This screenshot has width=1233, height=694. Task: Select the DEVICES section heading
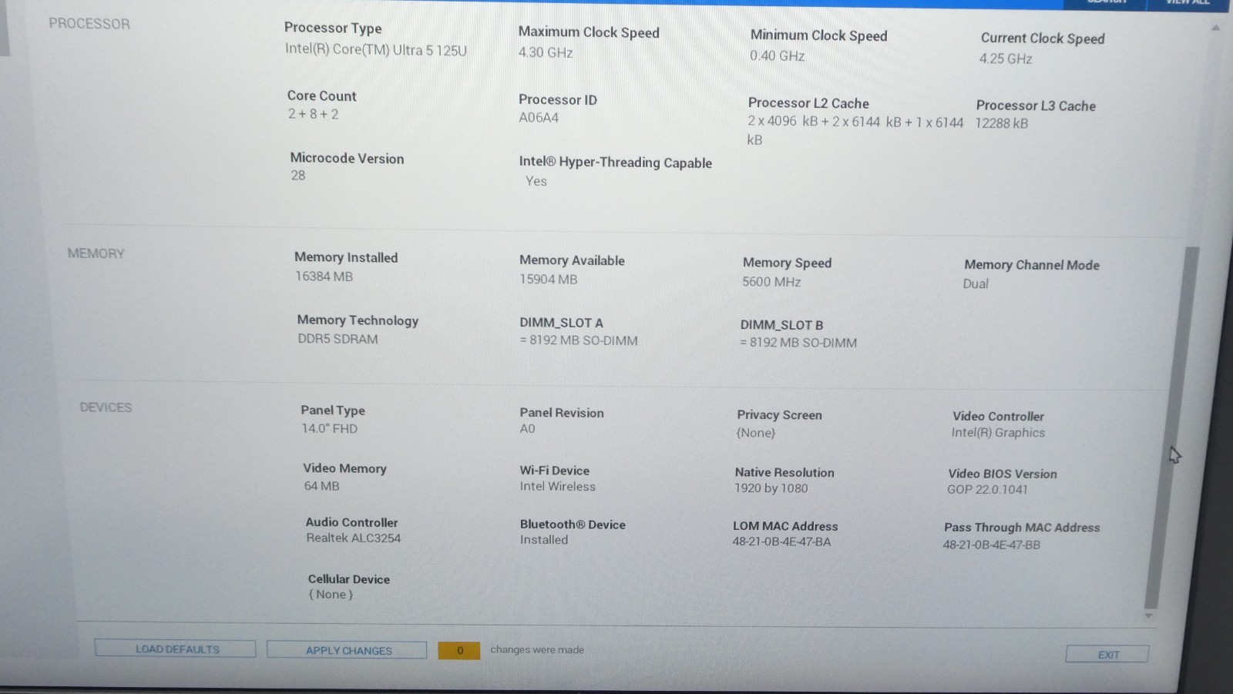pos(106,407)
